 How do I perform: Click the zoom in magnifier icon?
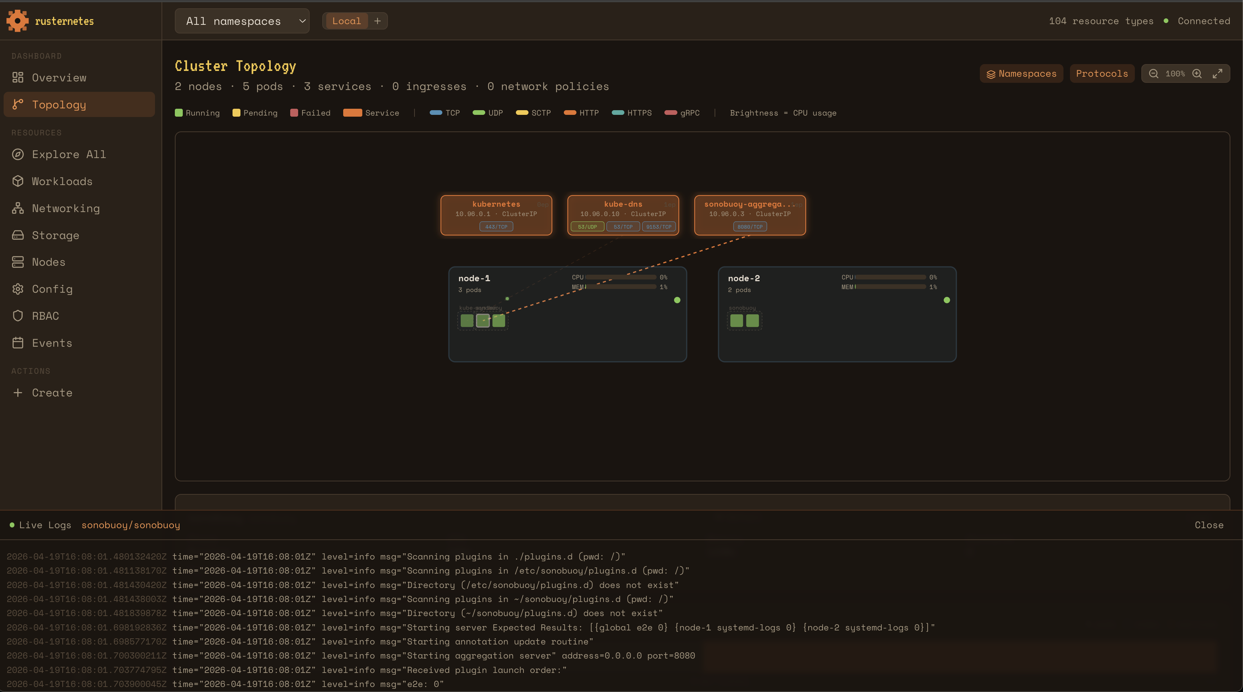tap(1197, 74)
